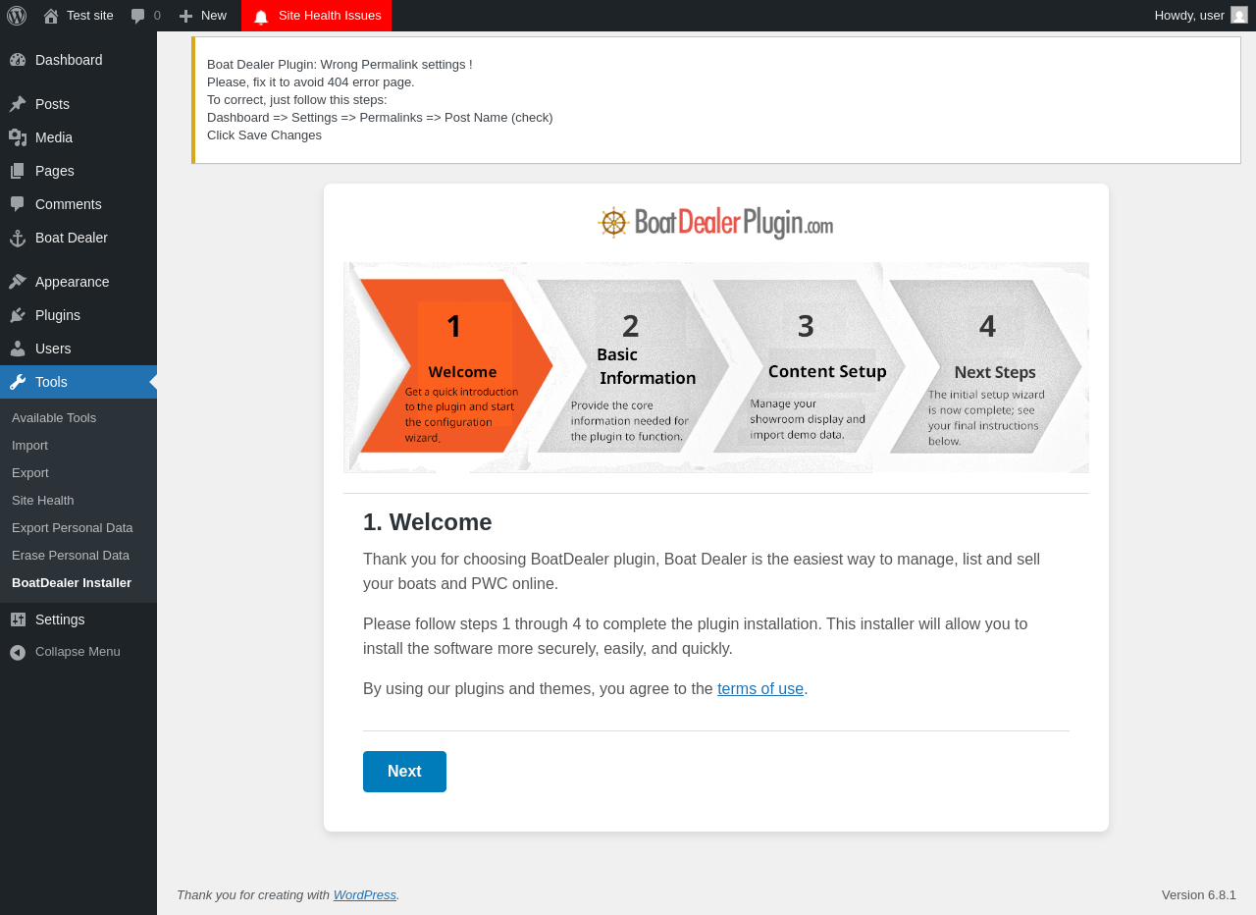This screenshot has width=1256, height=915.
Task: Open the Pages menu label
Action: (55, 171)
